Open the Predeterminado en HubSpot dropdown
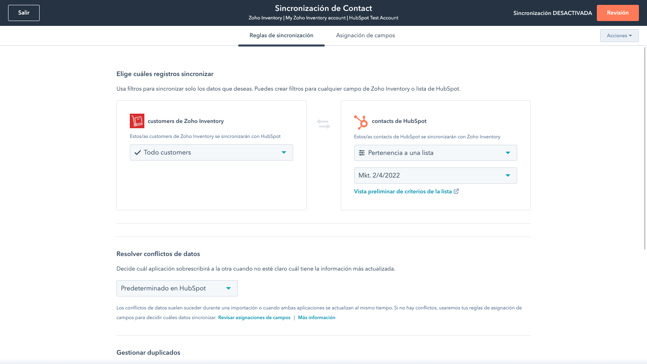 [228, 288]
